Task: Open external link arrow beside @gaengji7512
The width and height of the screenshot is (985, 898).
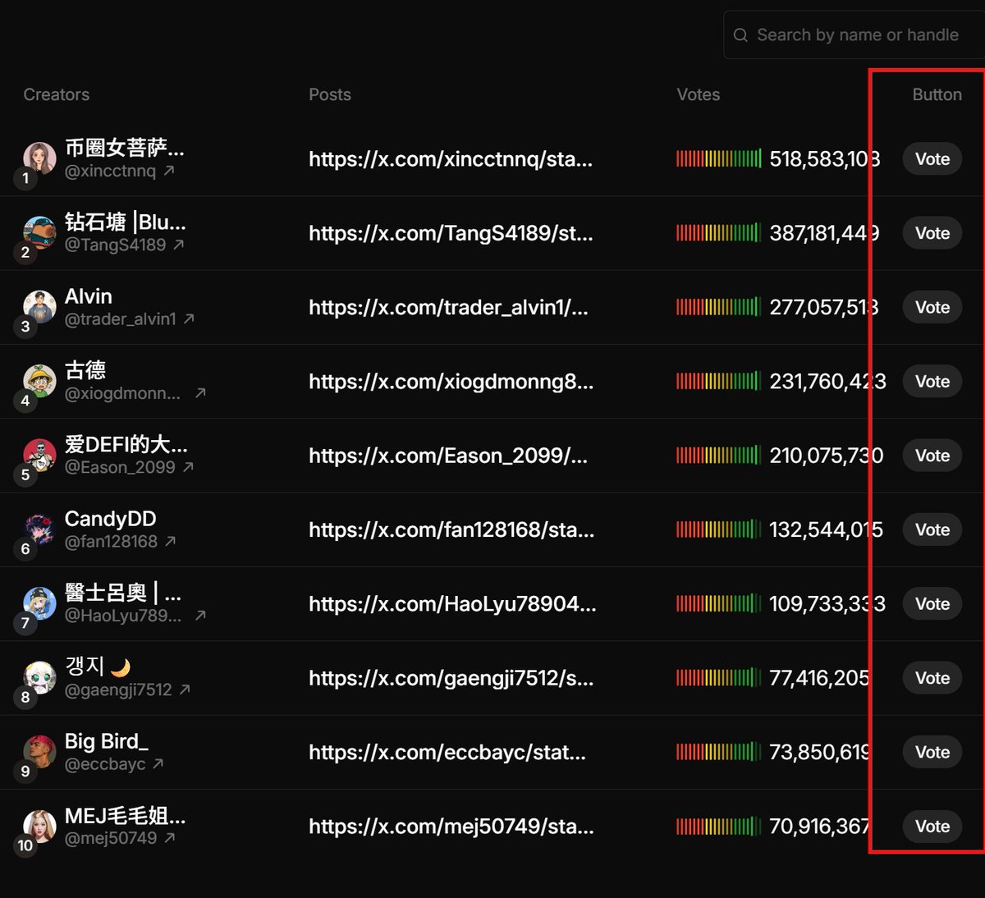Action: (185, 690)
